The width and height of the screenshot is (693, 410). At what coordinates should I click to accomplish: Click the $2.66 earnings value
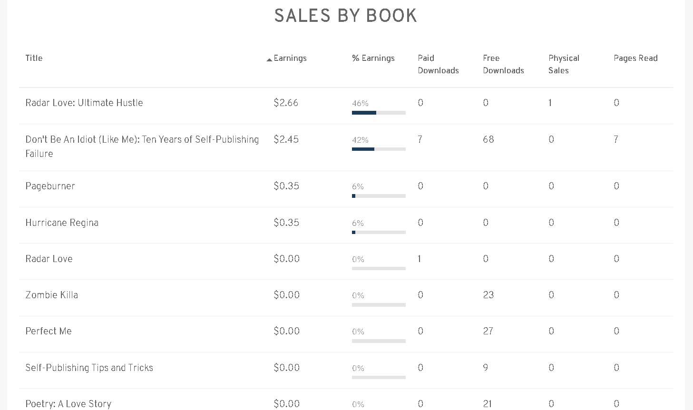tap(286, 103)
